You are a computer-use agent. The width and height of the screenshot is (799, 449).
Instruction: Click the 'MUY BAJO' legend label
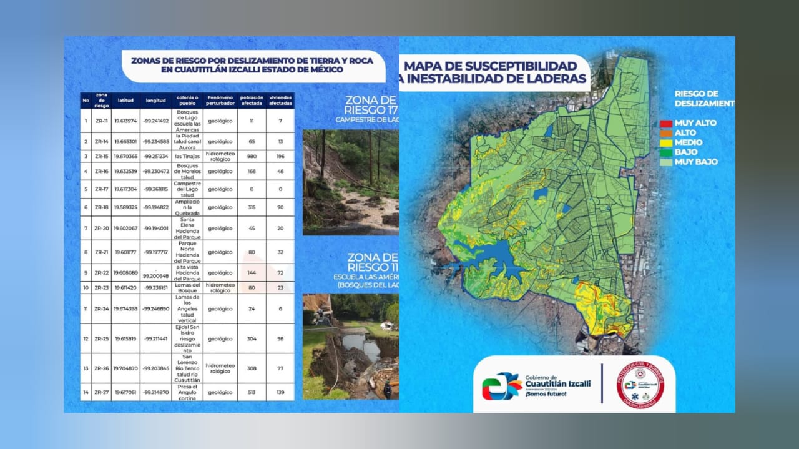696,162
